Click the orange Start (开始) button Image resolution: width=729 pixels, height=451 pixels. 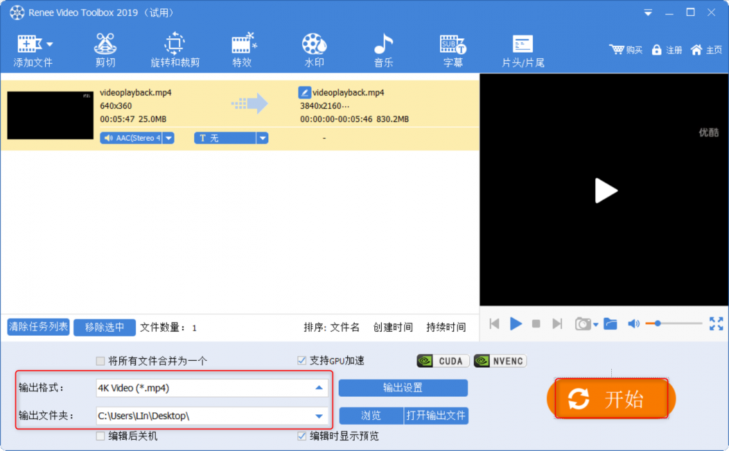611,399
